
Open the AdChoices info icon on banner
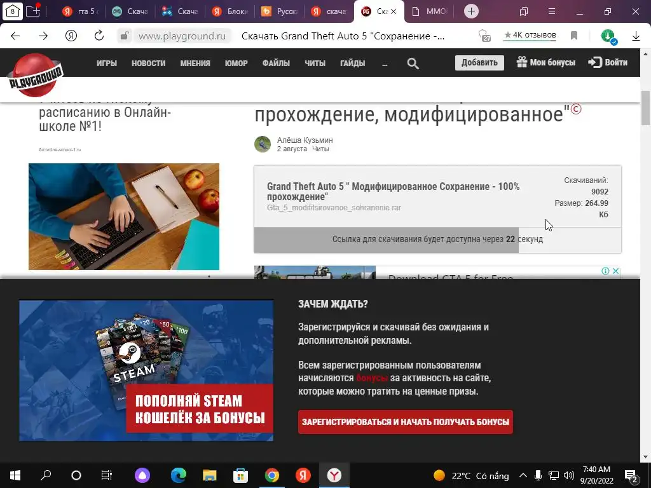(605, 271)
